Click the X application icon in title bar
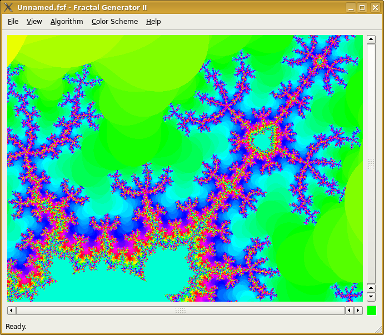384x335 pixels. 8,7
